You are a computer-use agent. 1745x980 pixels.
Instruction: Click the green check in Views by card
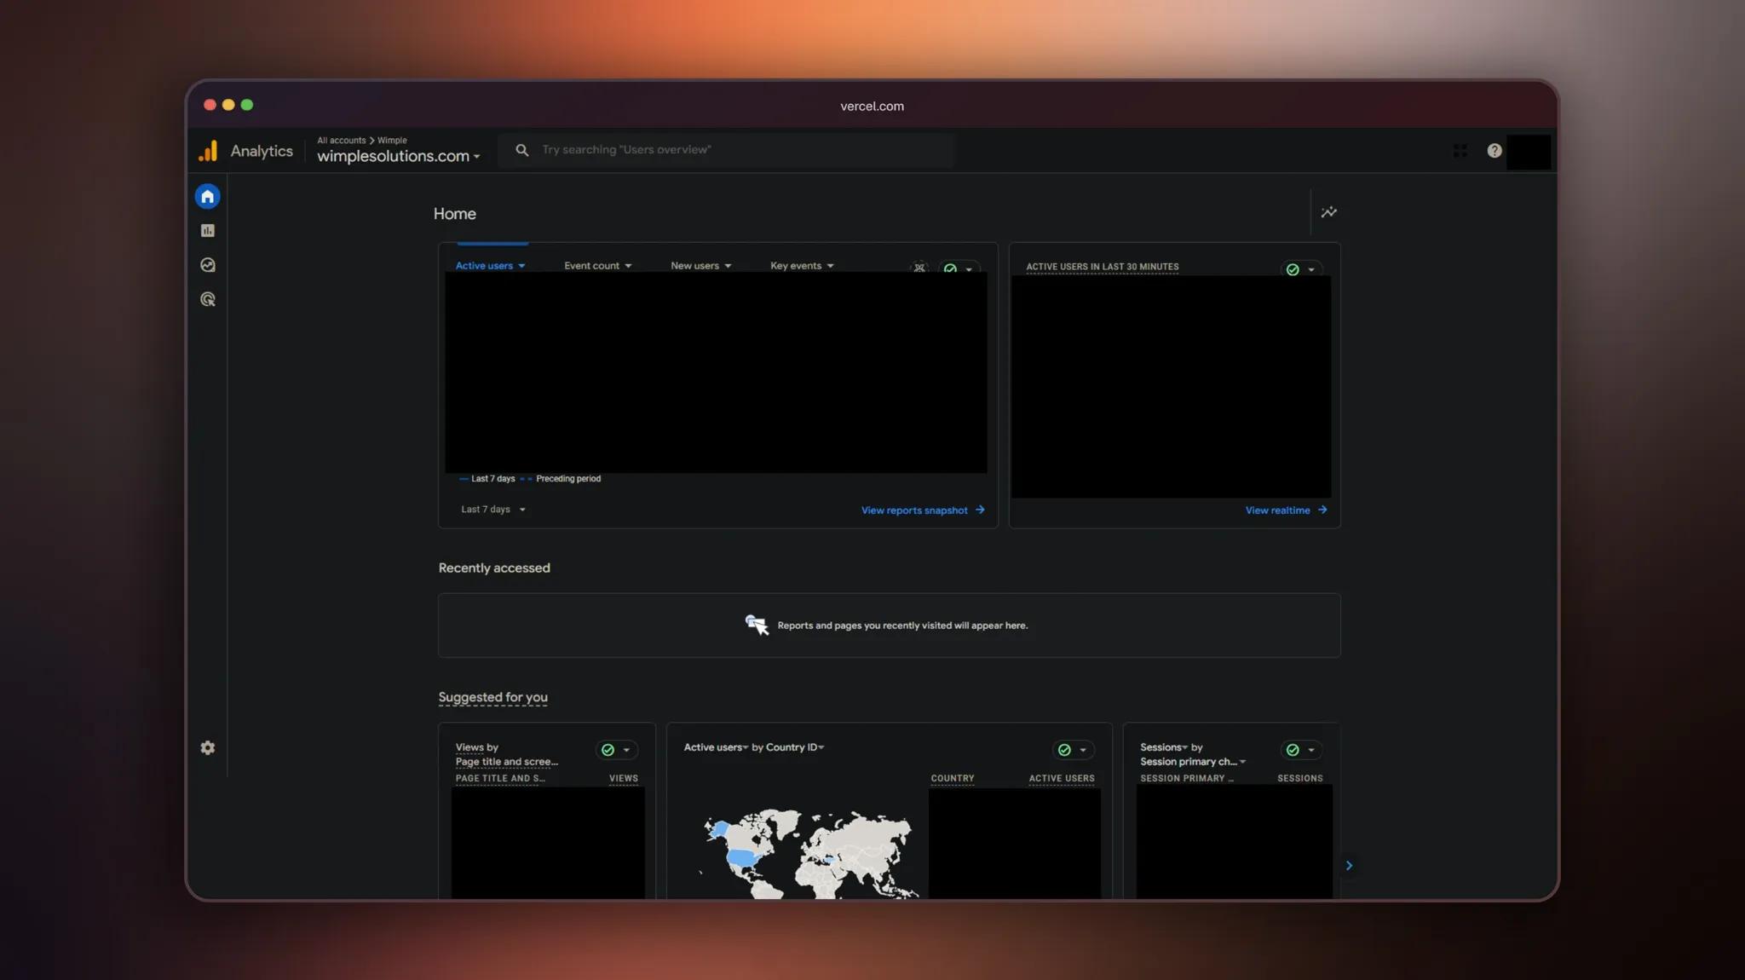click(x=608, y=750)
